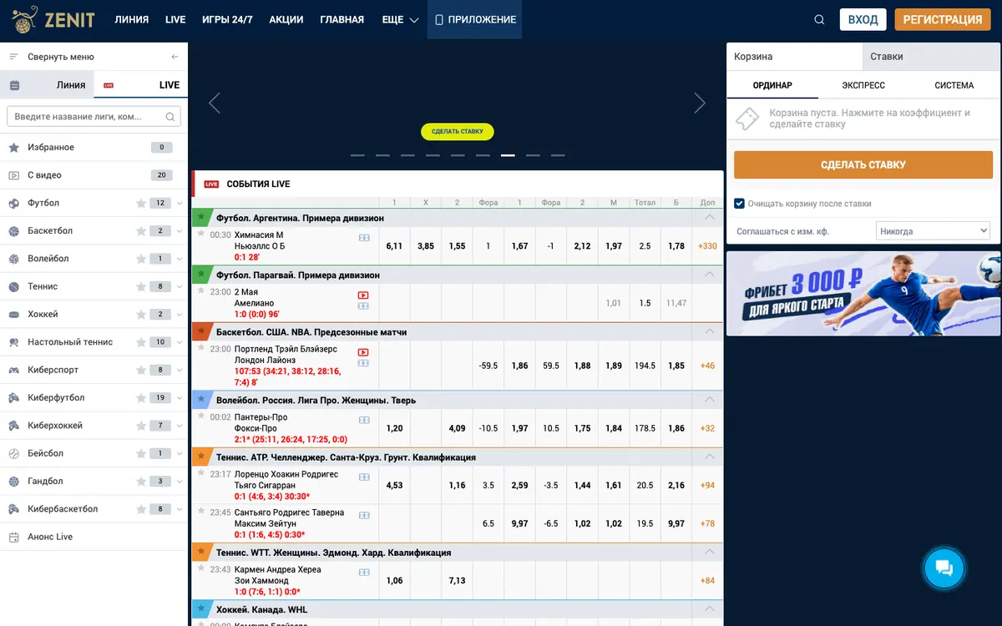Switch to the Линия tab in sidebar
The image size is (1002, 626).
point(47,85)
